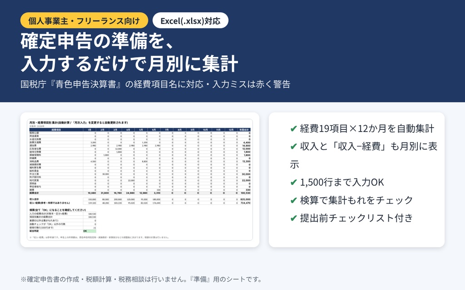Click checkmark beside 収入と「収入−経費」も月別に表示
Screen dimensions: 465x290
[294, 146]
